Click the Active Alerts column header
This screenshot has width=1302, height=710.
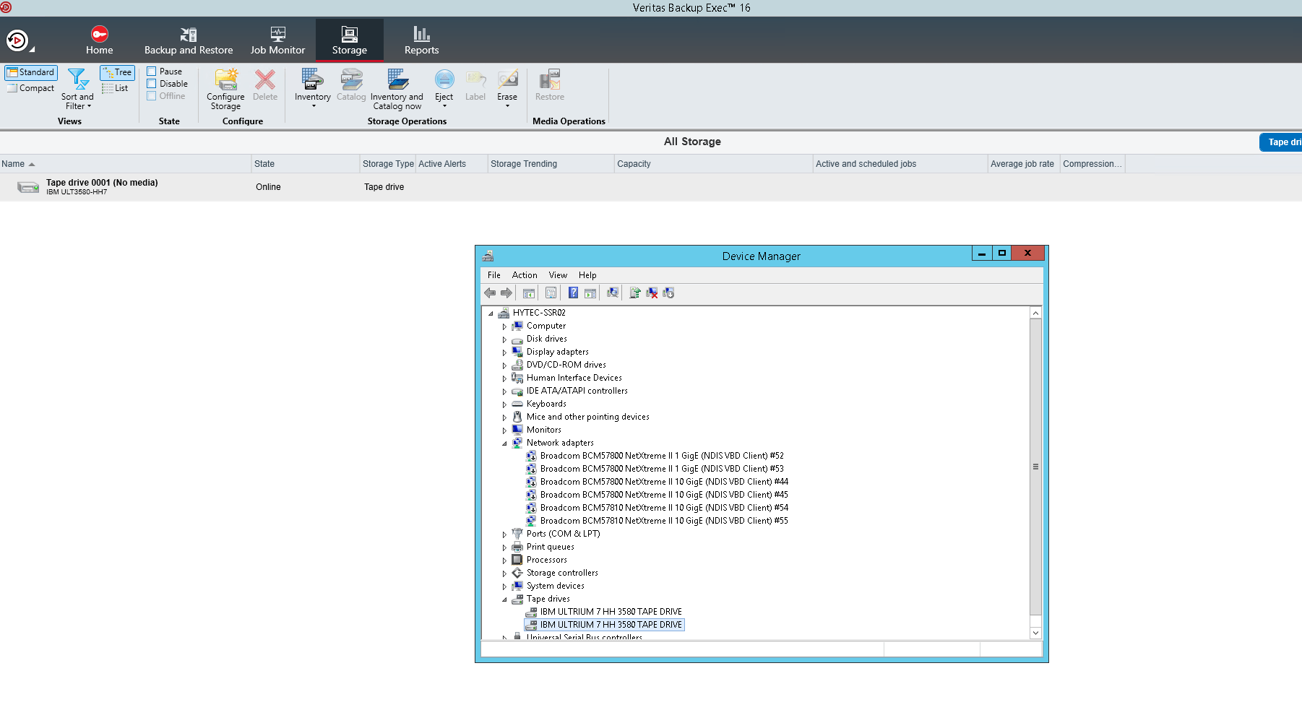[452, 164]
